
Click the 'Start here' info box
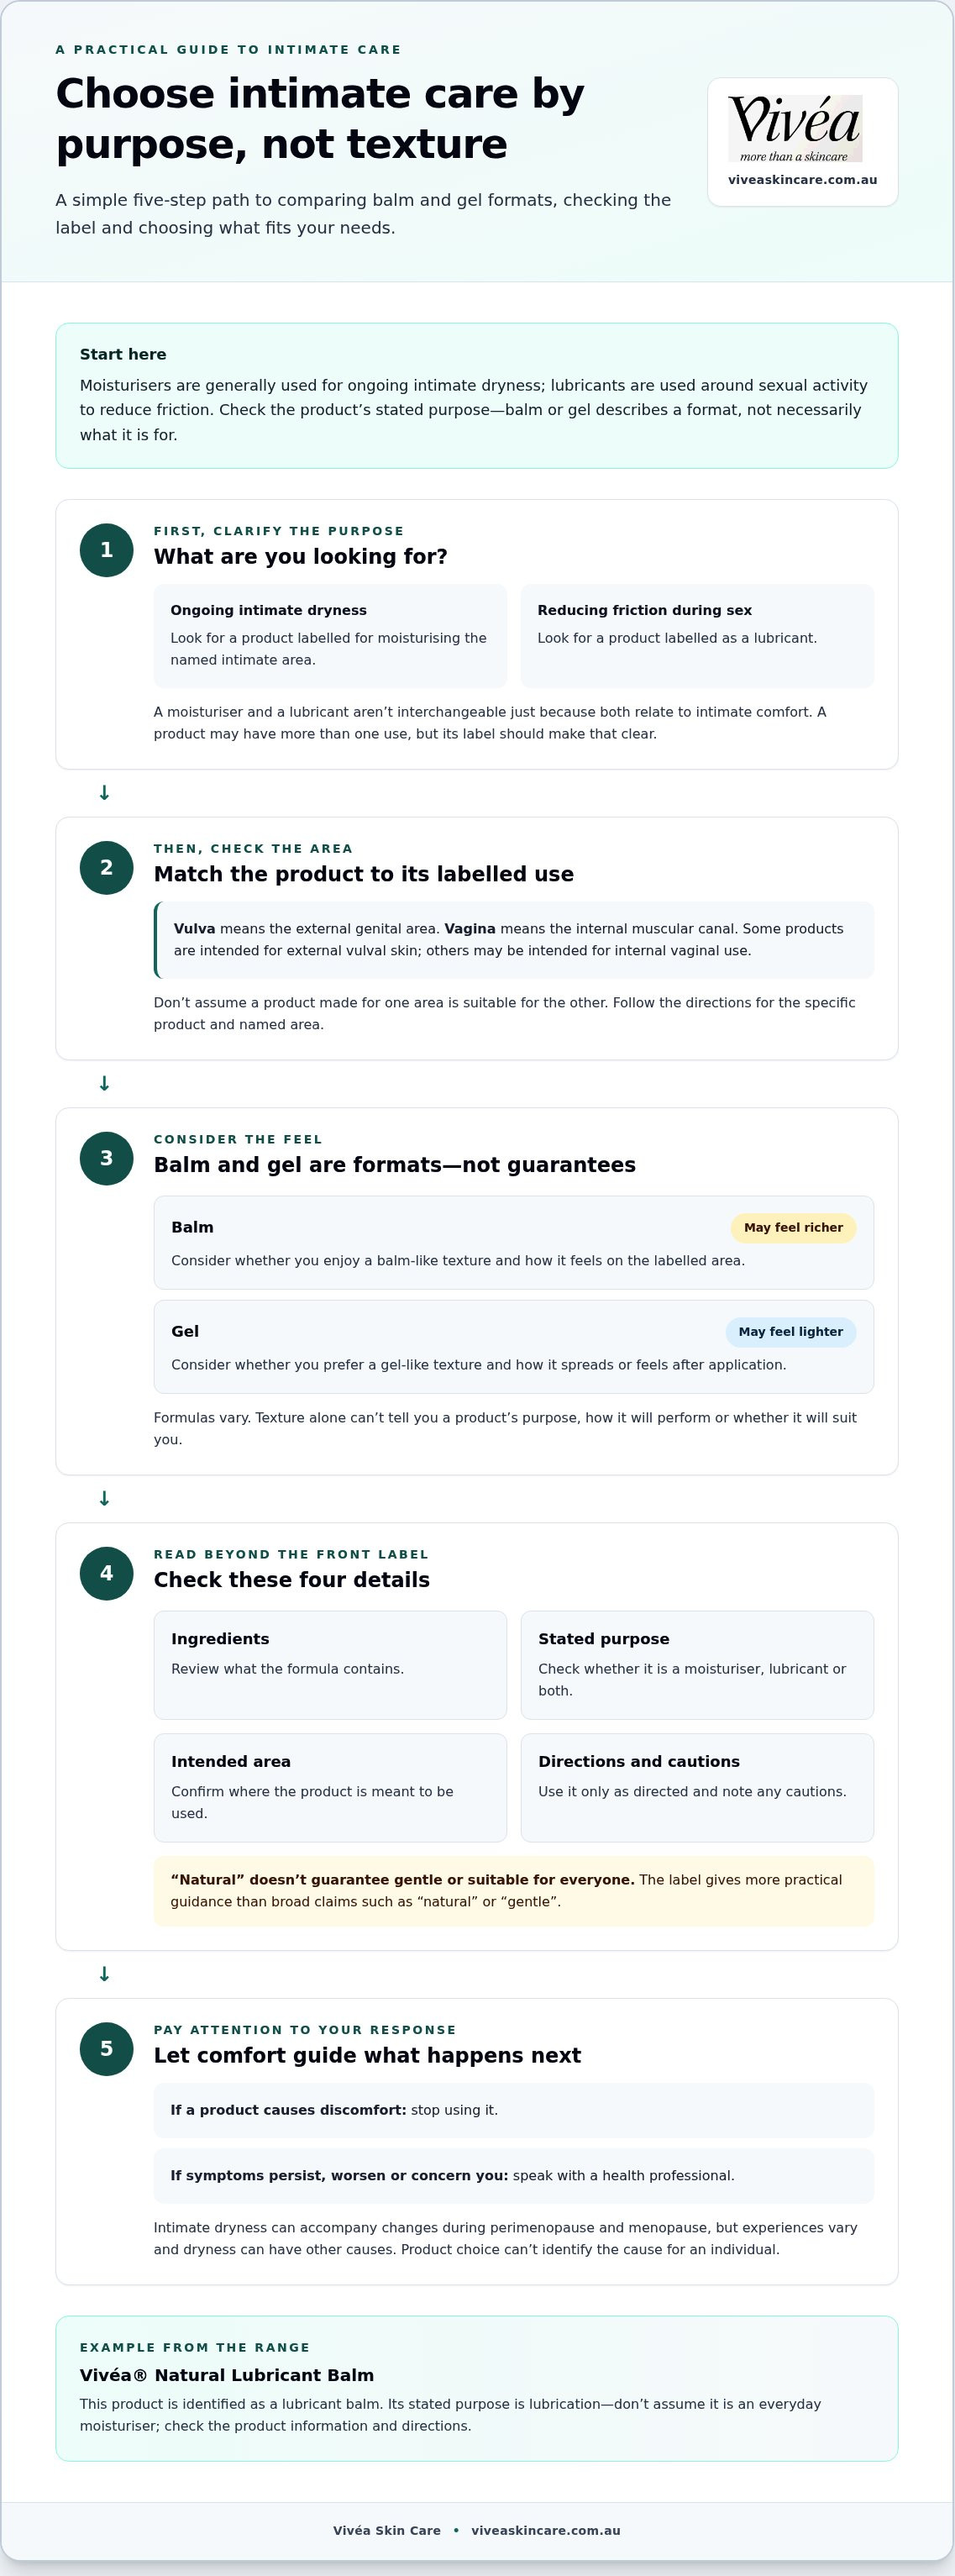477,395
